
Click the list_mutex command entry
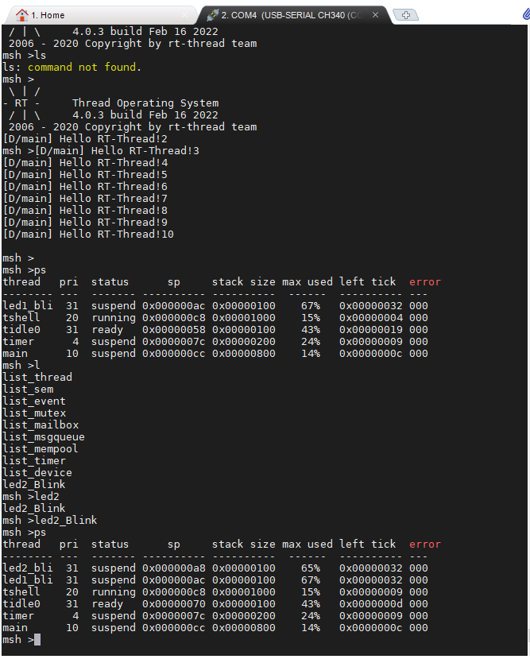[x=34, y=413]
